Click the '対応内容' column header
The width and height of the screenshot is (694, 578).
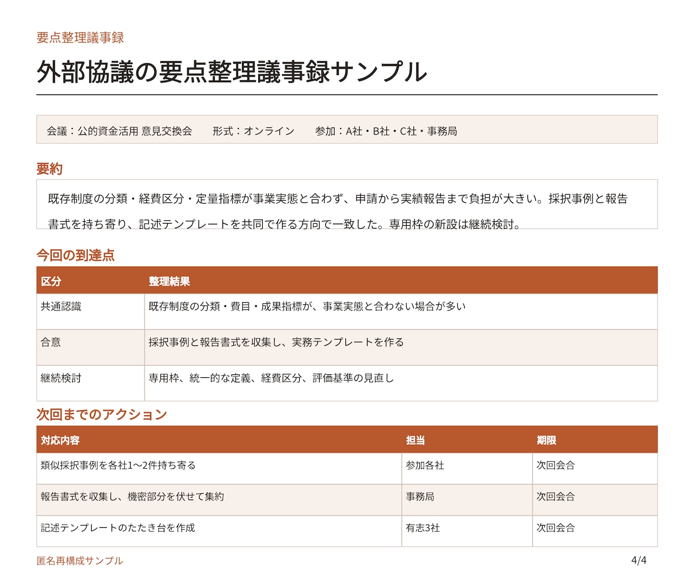[219, 440]
